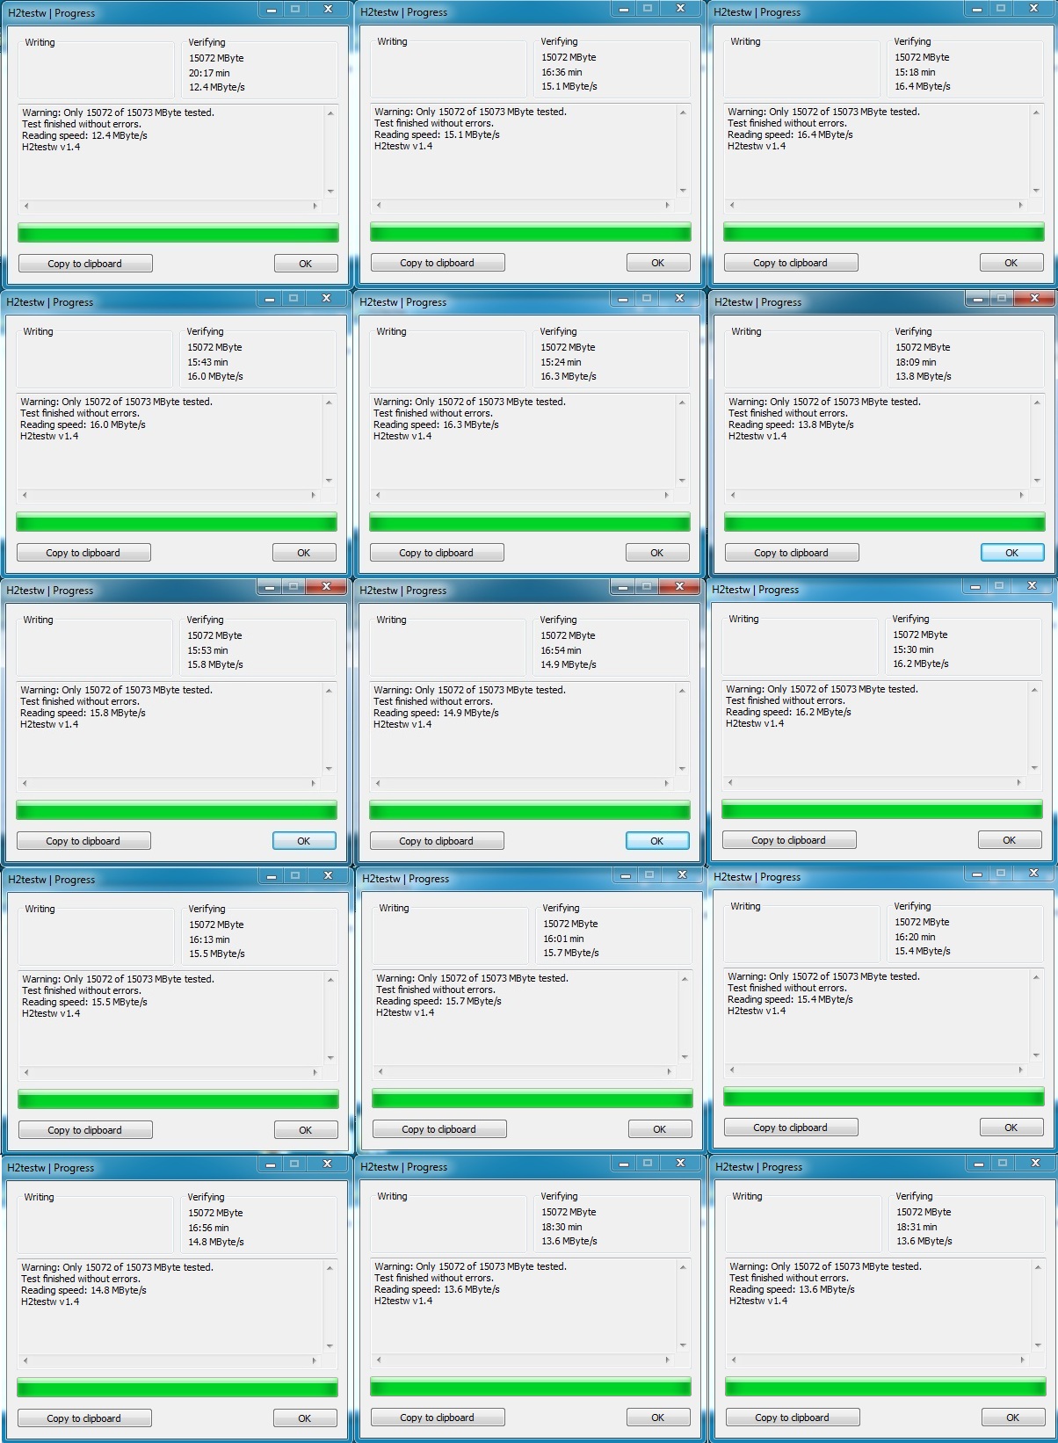This screenshot has height=1443, width=1058.
Task: Click OK in the 18:31 min window
Action: [x=1013, y=1418]
